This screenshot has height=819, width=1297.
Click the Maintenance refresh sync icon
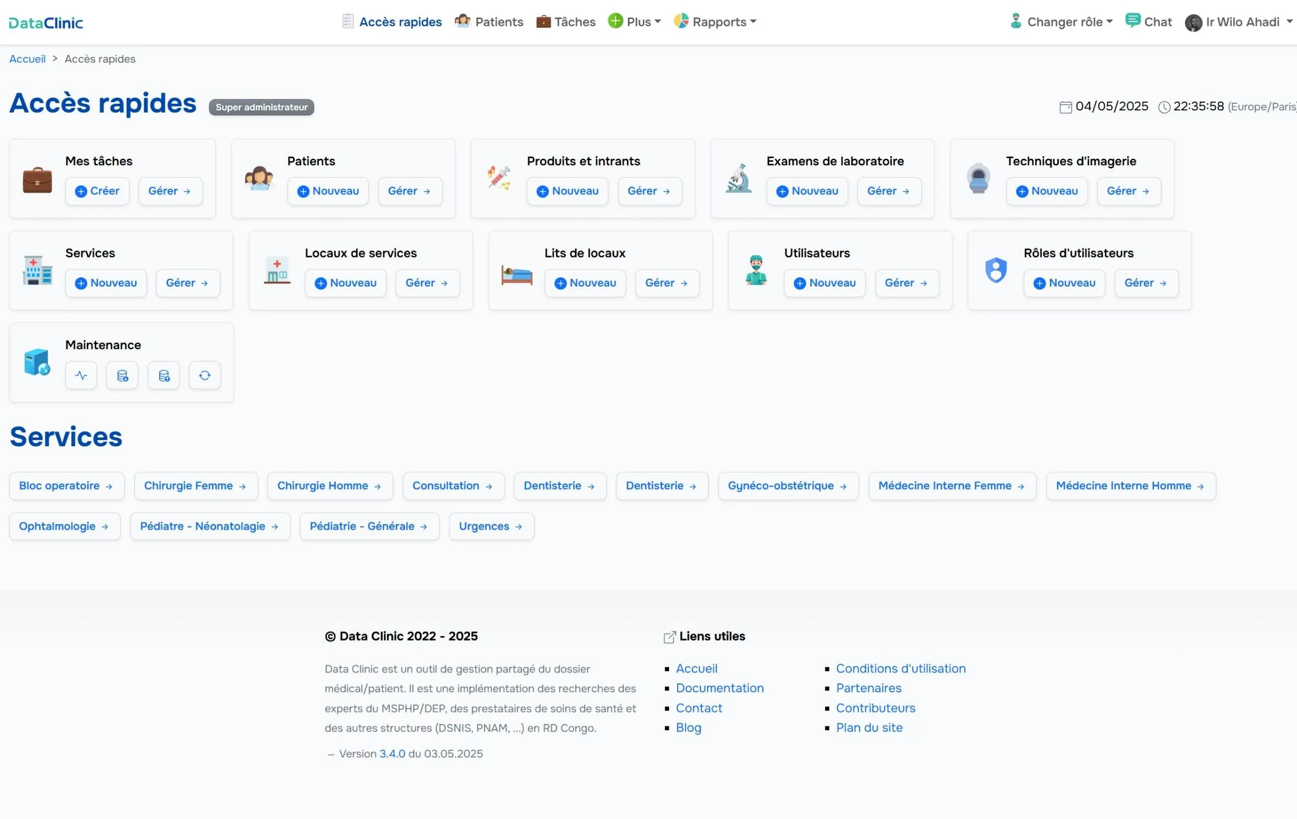click(x=205, y=375)
